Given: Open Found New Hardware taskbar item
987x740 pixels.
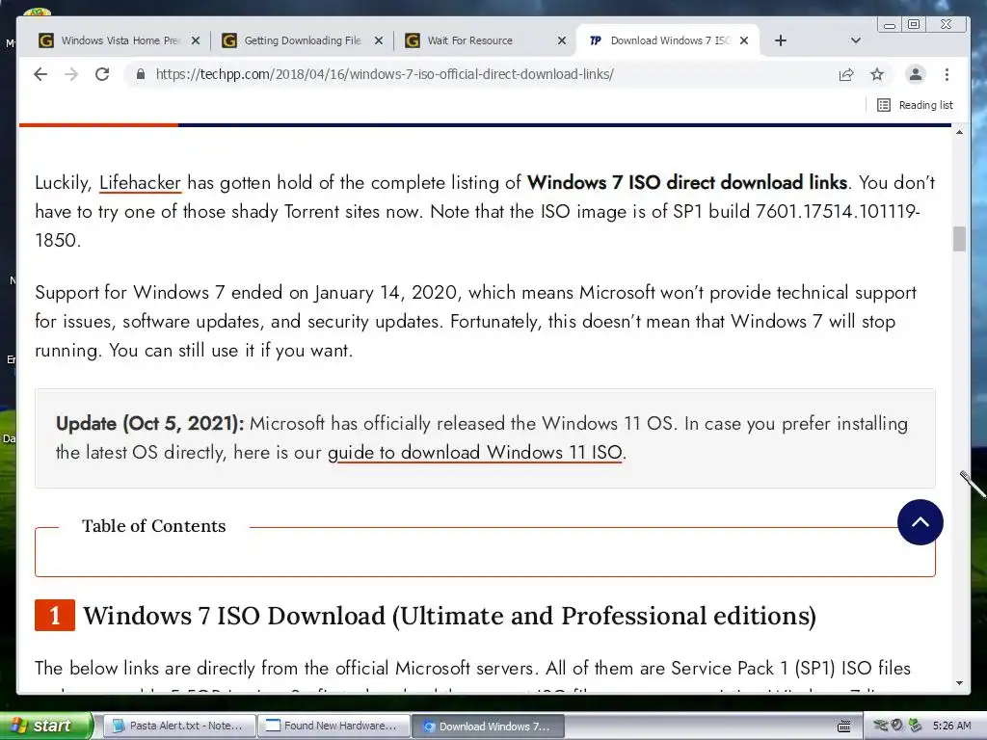Looking at the screenshot, I should click(333, 726).
